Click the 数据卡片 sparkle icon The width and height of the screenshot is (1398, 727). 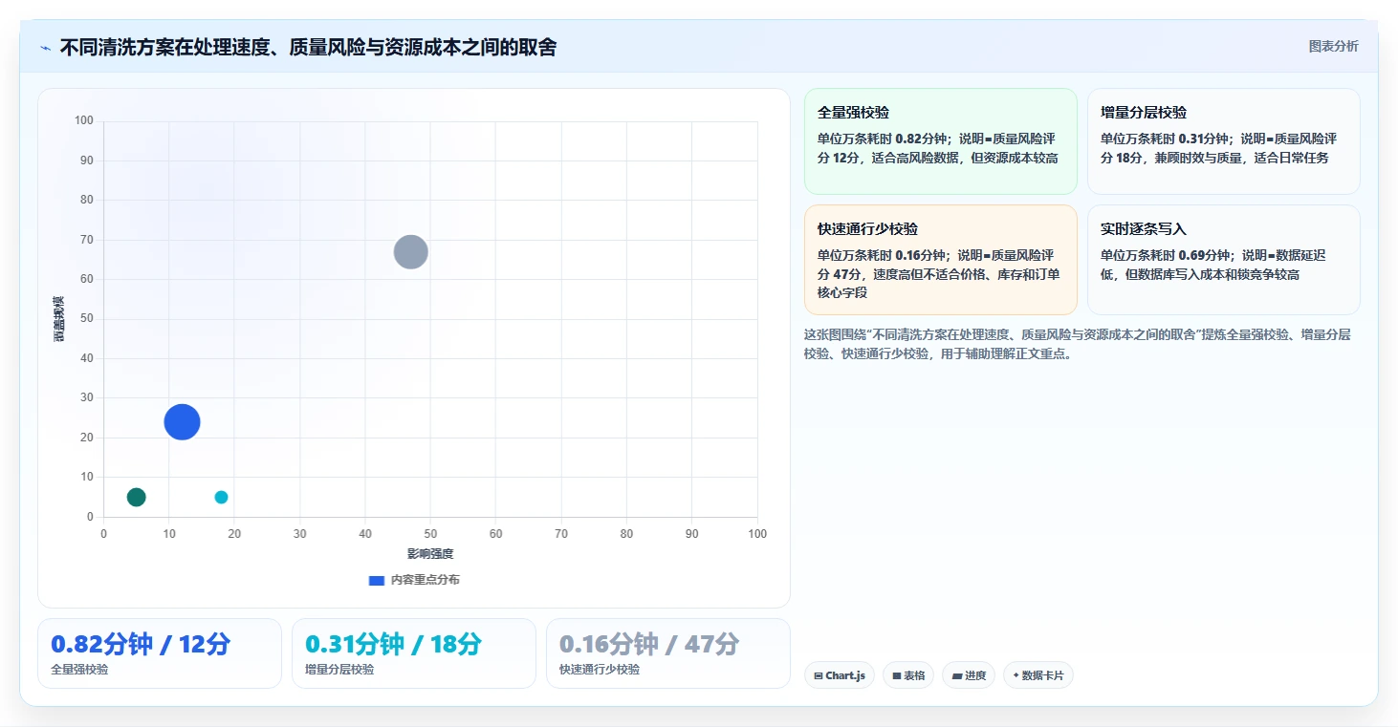(x=1016, y=675)
